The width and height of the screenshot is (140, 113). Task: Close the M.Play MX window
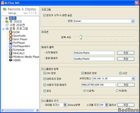(137, 3)
